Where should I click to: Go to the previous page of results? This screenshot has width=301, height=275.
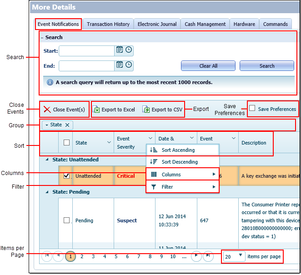(x=58, y=256)
